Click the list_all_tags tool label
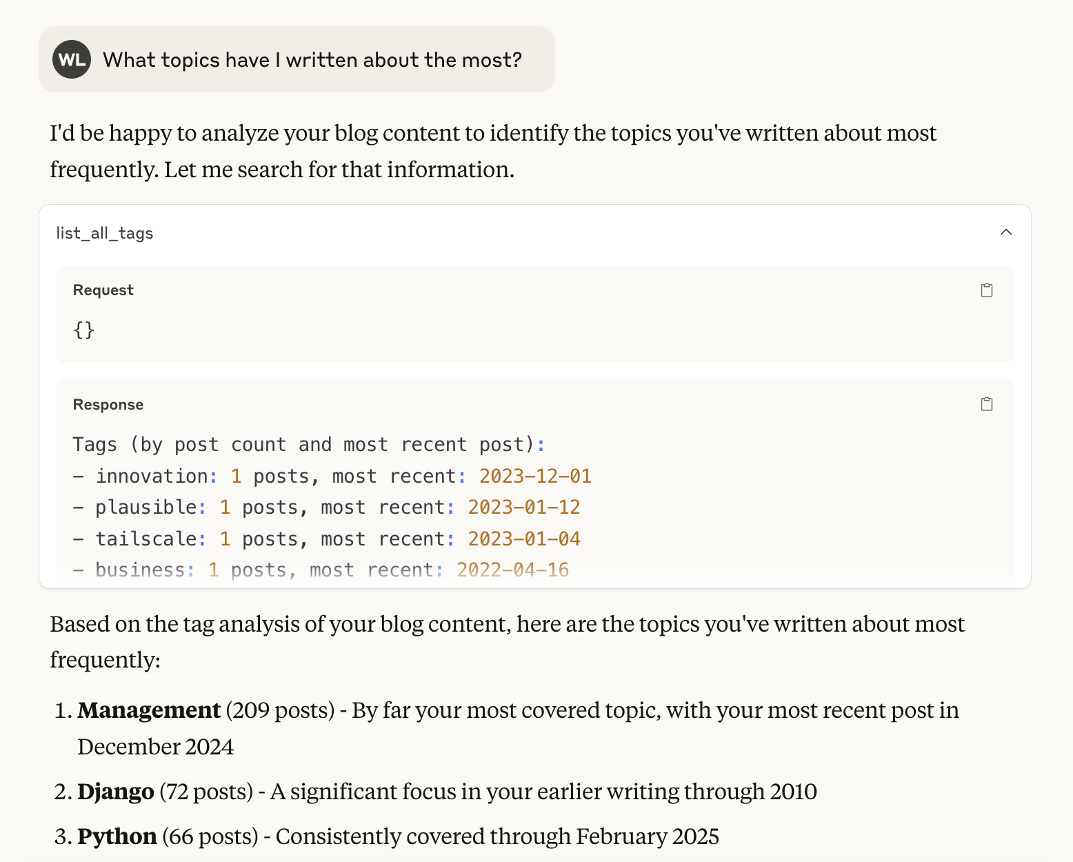This screenshot has height=862, width=1073. tap(104, 233)
